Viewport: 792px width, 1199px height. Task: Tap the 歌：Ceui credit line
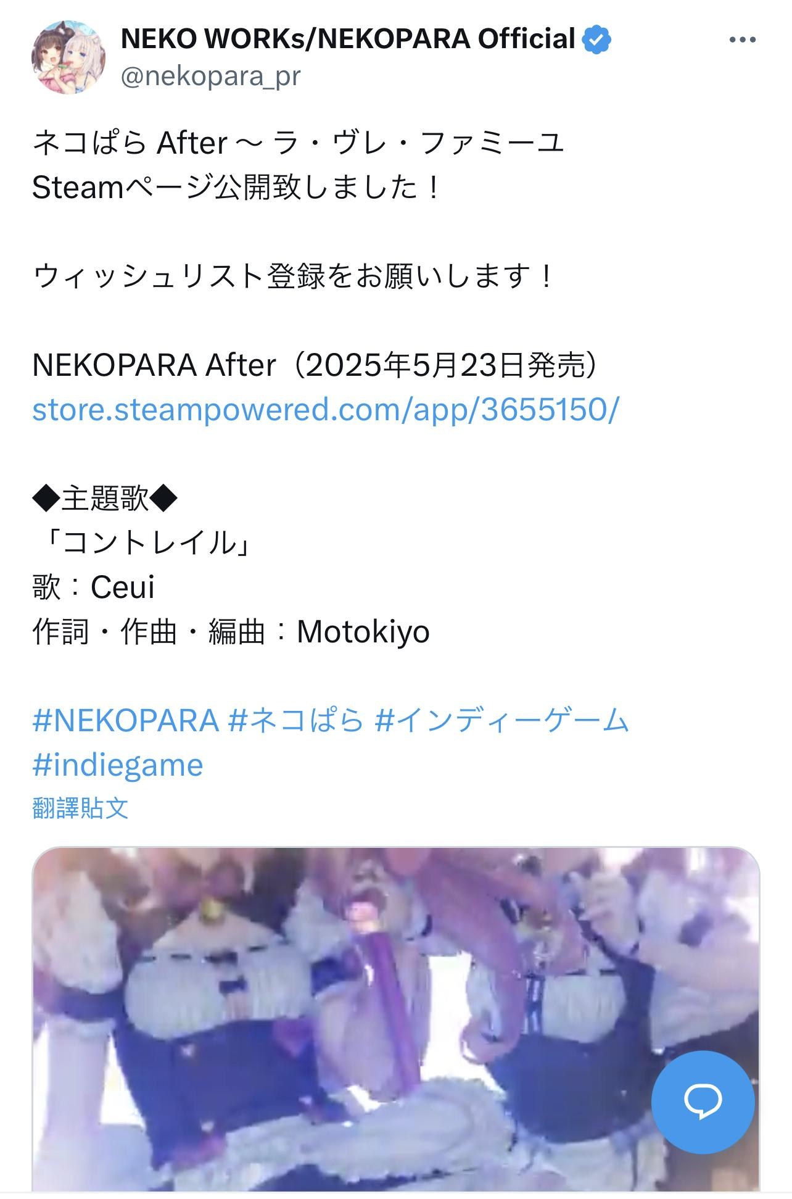coord(93,587)
